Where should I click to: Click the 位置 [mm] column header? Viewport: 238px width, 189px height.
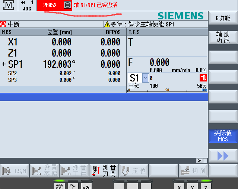coord(59,32)
